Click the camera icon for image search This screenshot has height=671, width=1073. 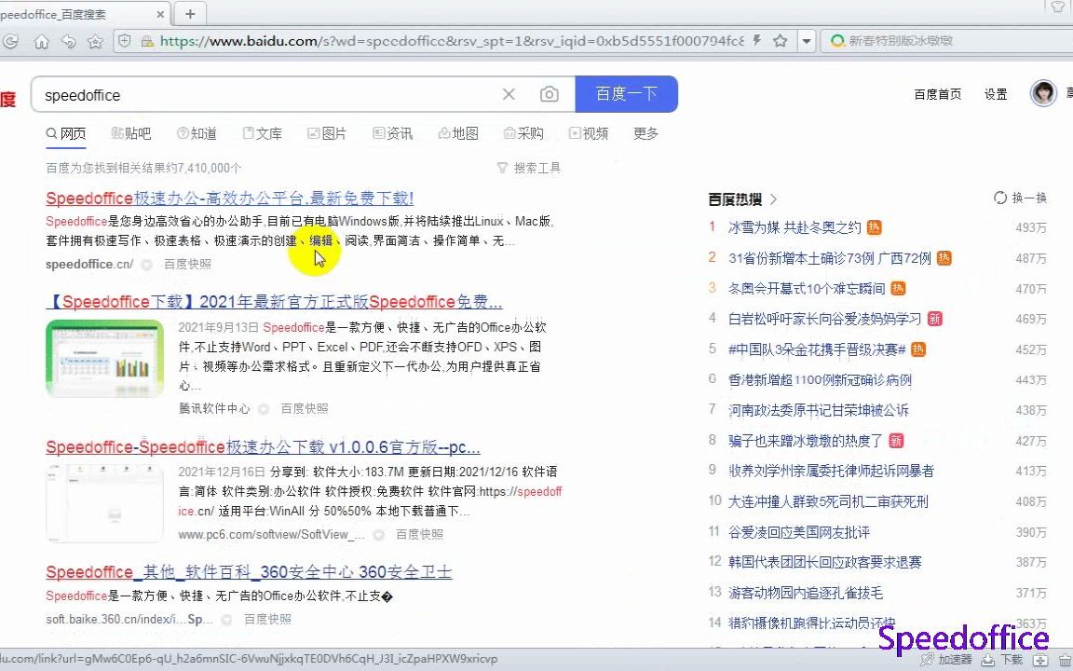coord(549,93)
